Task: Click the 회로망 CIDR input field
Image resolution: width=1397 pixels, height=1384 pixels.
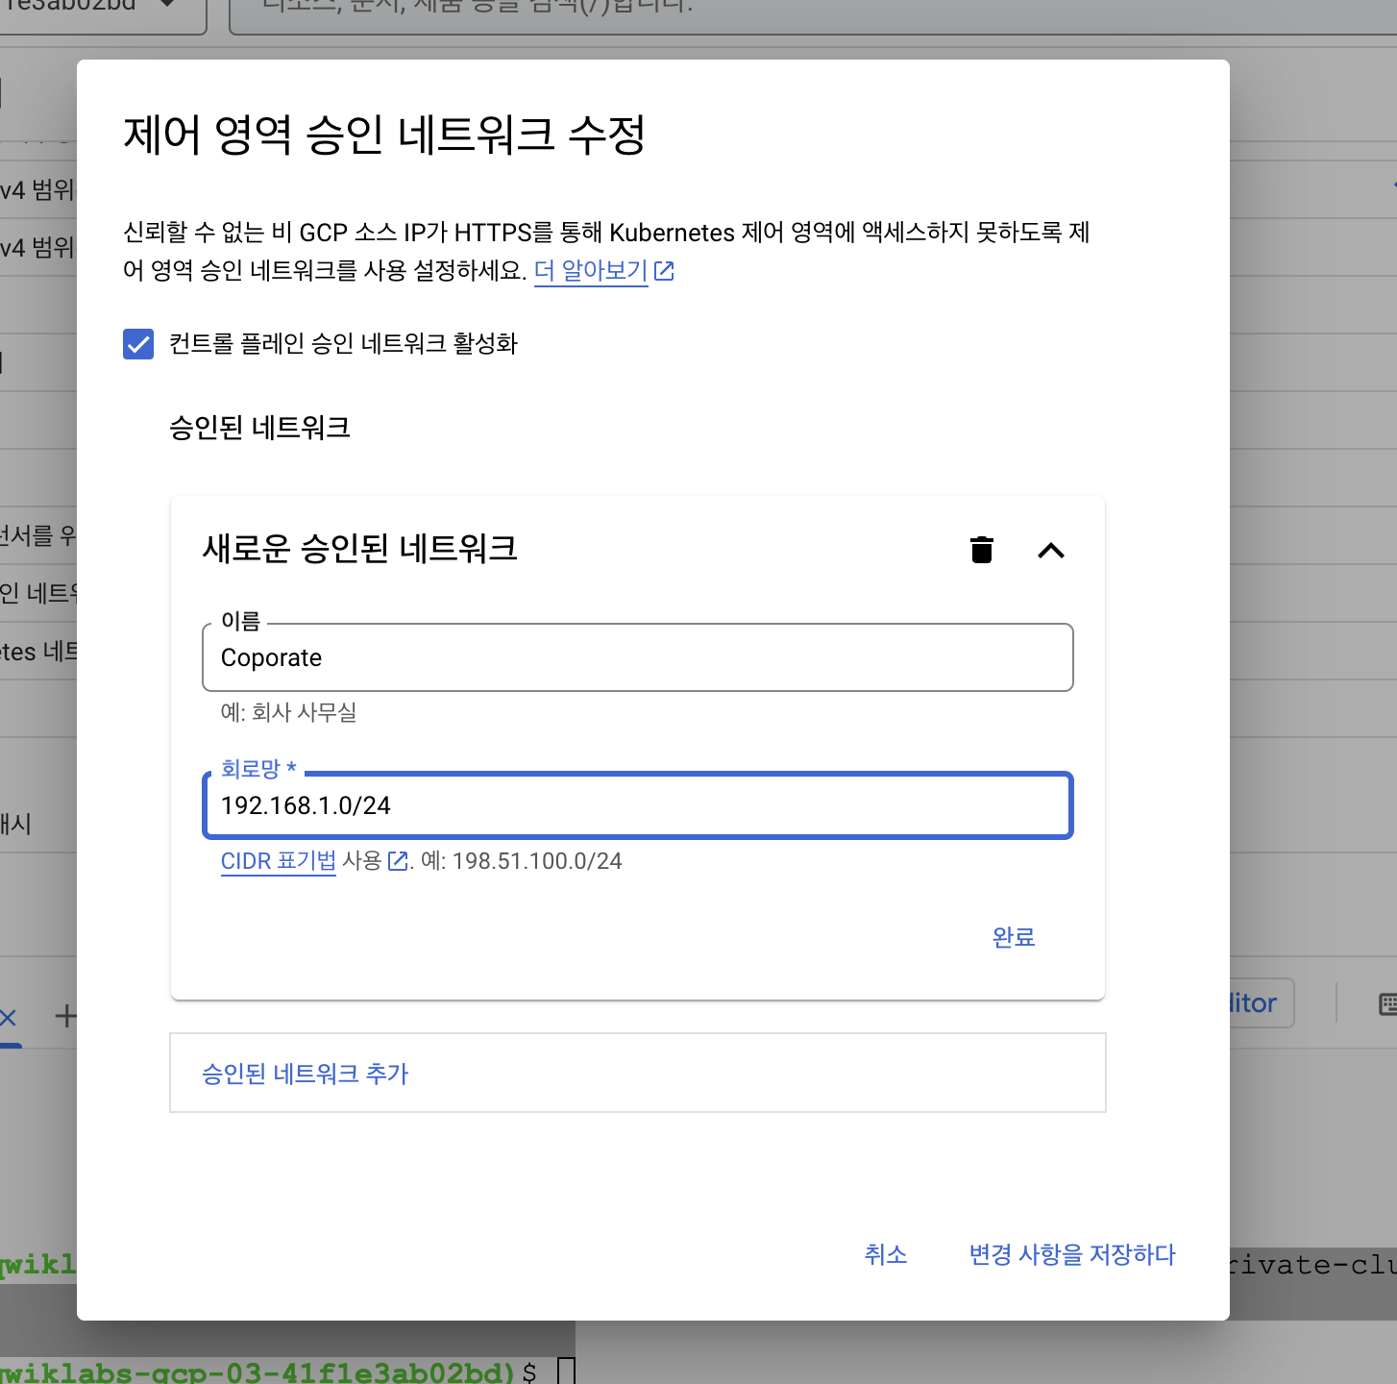Action: (x=638, y=805)
